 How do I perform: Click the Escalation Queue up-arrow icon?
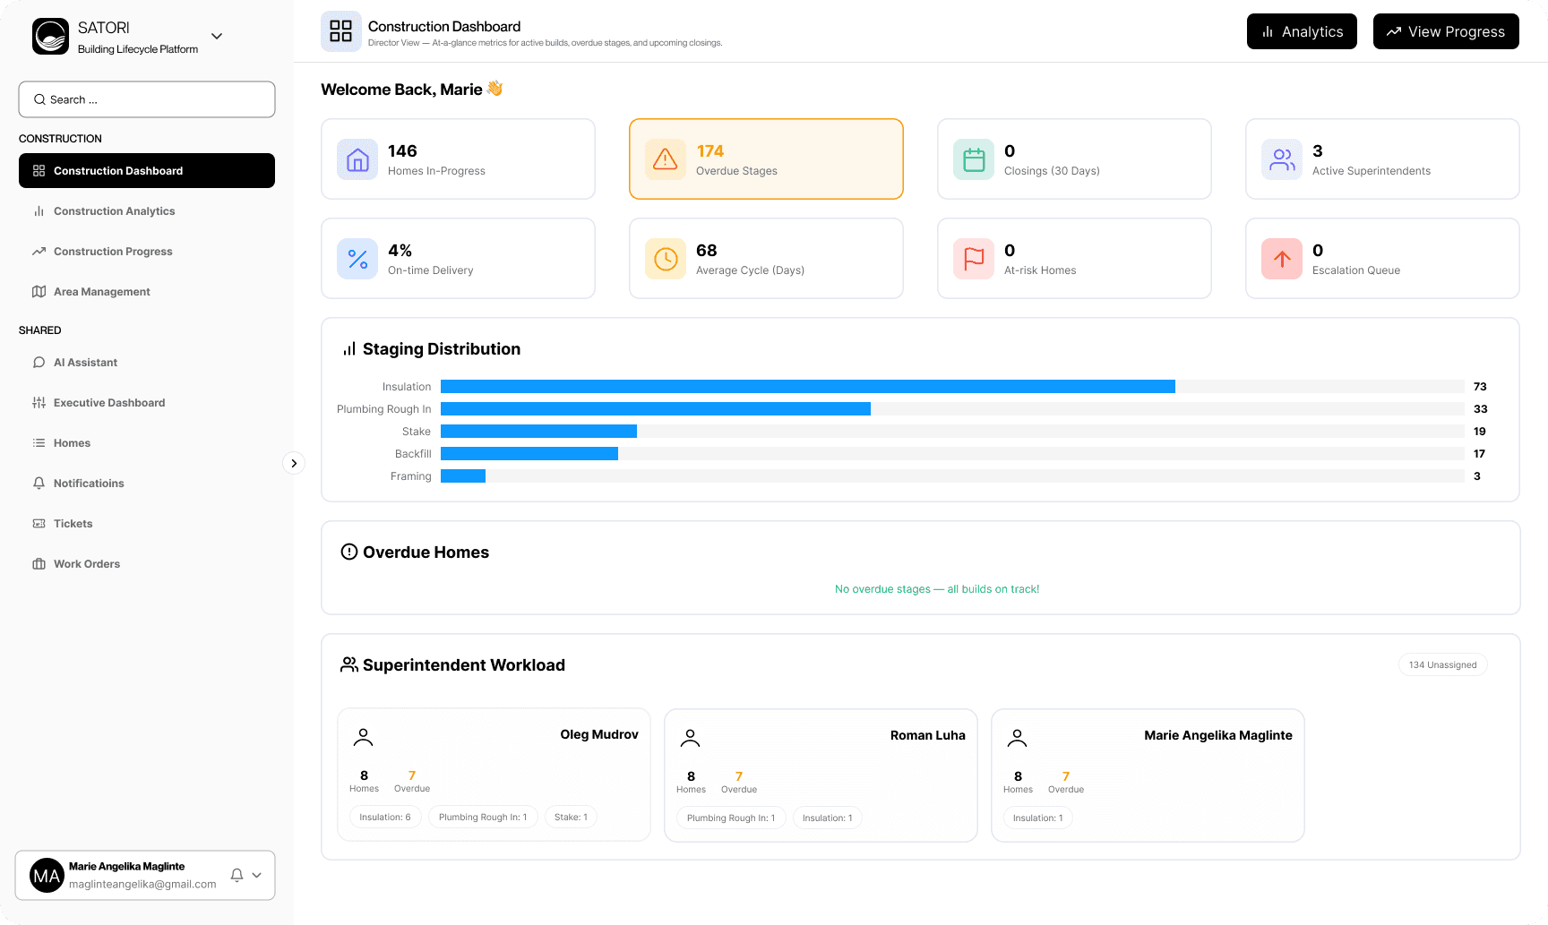coord(1282,259)
